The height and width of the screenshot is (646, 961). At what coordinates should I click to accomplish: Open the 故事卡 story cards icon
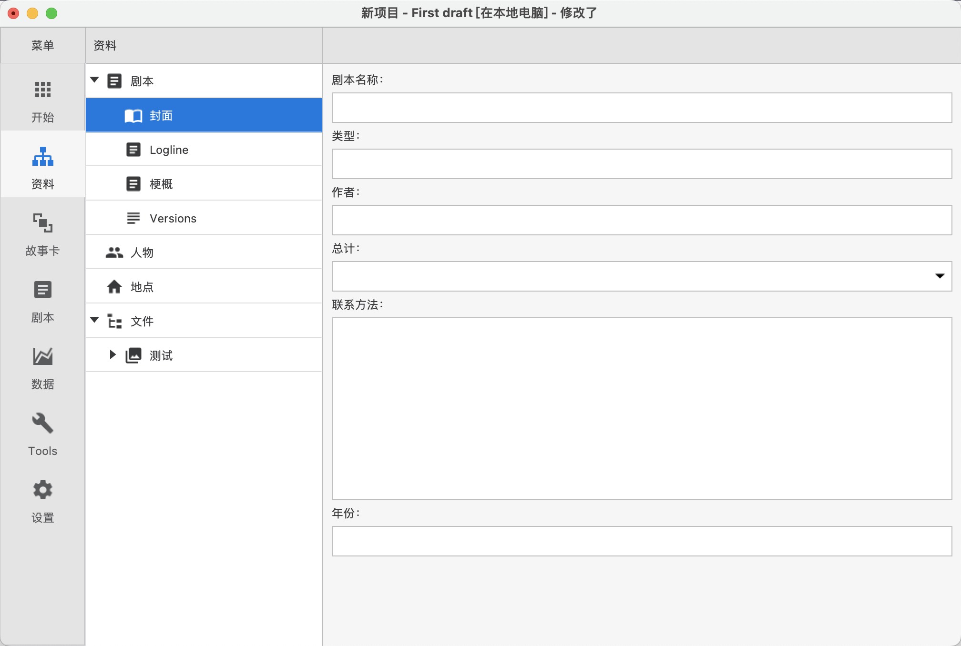(42, 223)
